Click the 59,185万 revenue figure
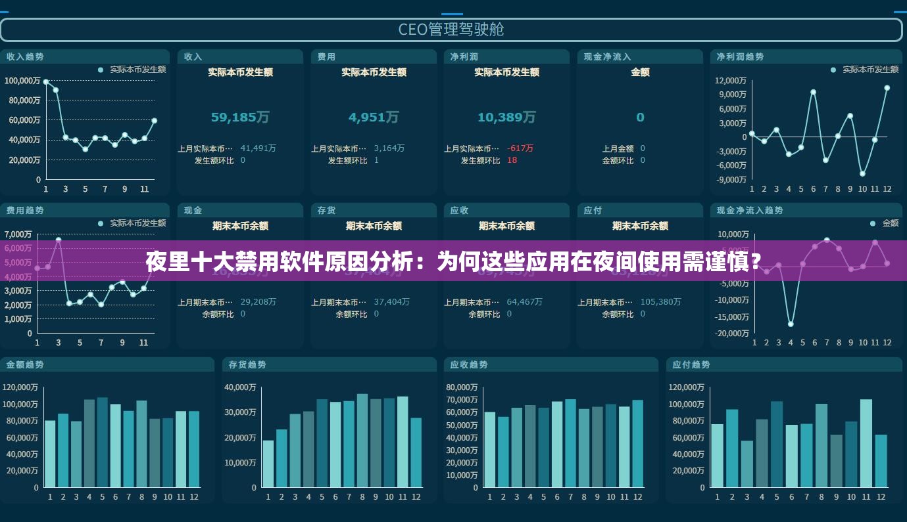This screenshot has height=522, width=907. [x=240, y=117]
